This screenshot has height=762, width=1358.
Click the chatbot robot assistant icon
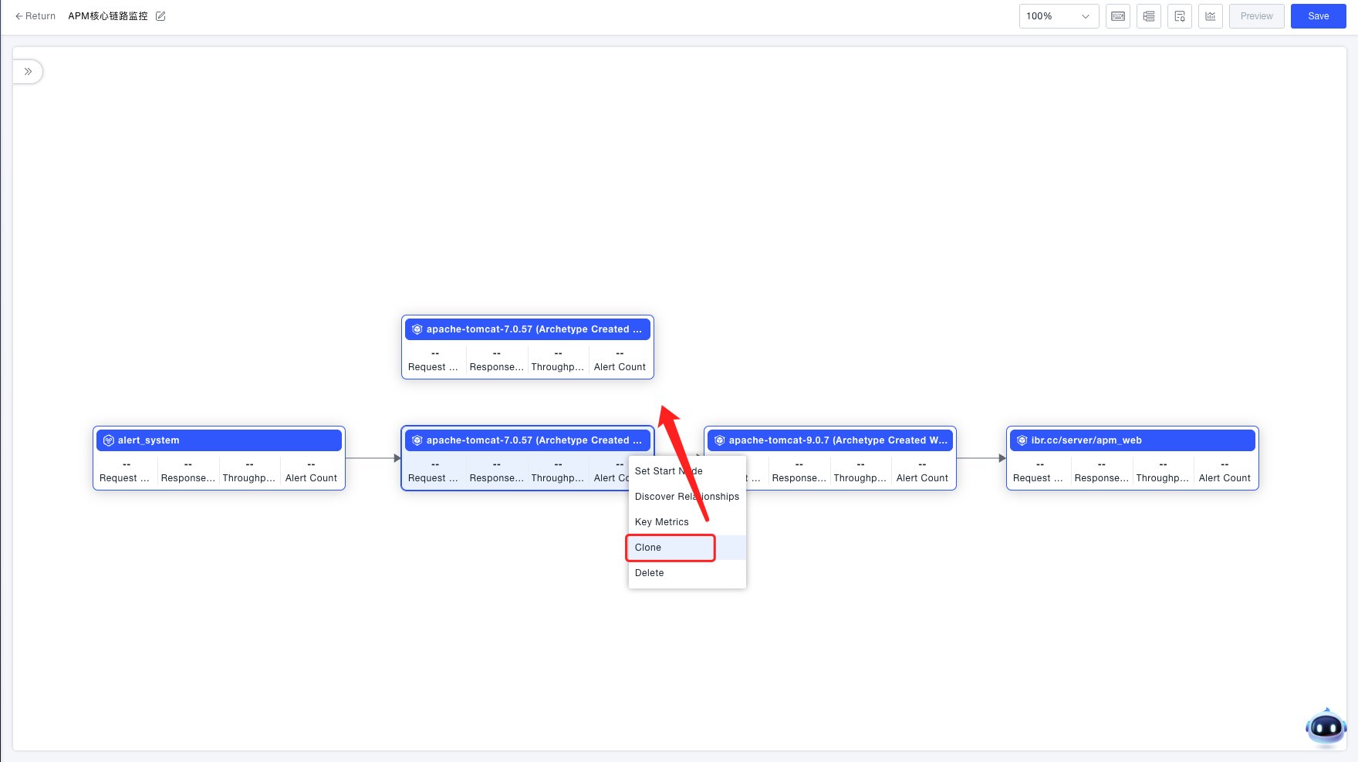pos(1326,727)
